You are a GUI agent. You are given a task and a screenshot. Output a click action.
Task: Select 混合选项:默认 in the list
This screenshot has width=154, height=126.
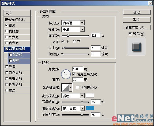17,20
